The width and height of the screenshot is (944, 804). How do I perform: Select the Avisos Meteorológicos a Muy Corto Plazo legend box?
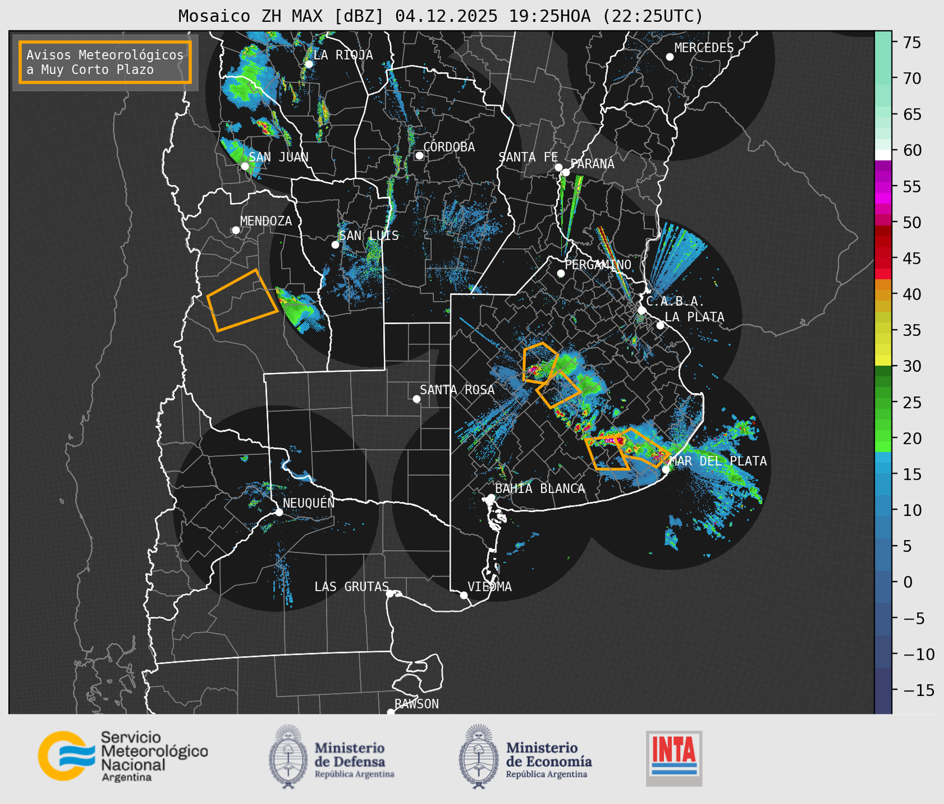pos(105,62)
